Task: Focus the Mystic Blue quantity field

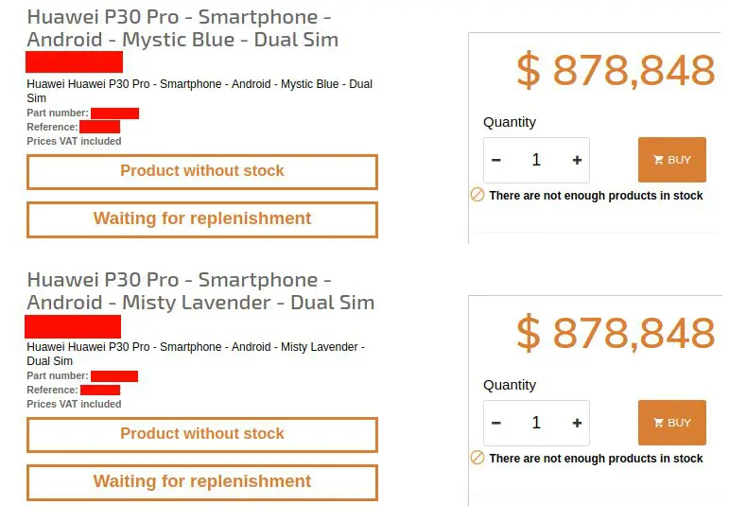Action: click(536, 161)
